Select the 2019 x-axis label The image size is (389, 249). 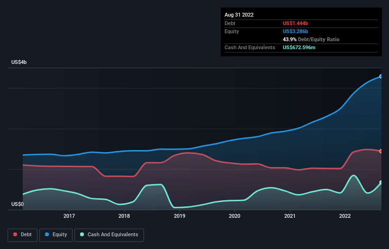click(180, 216)
